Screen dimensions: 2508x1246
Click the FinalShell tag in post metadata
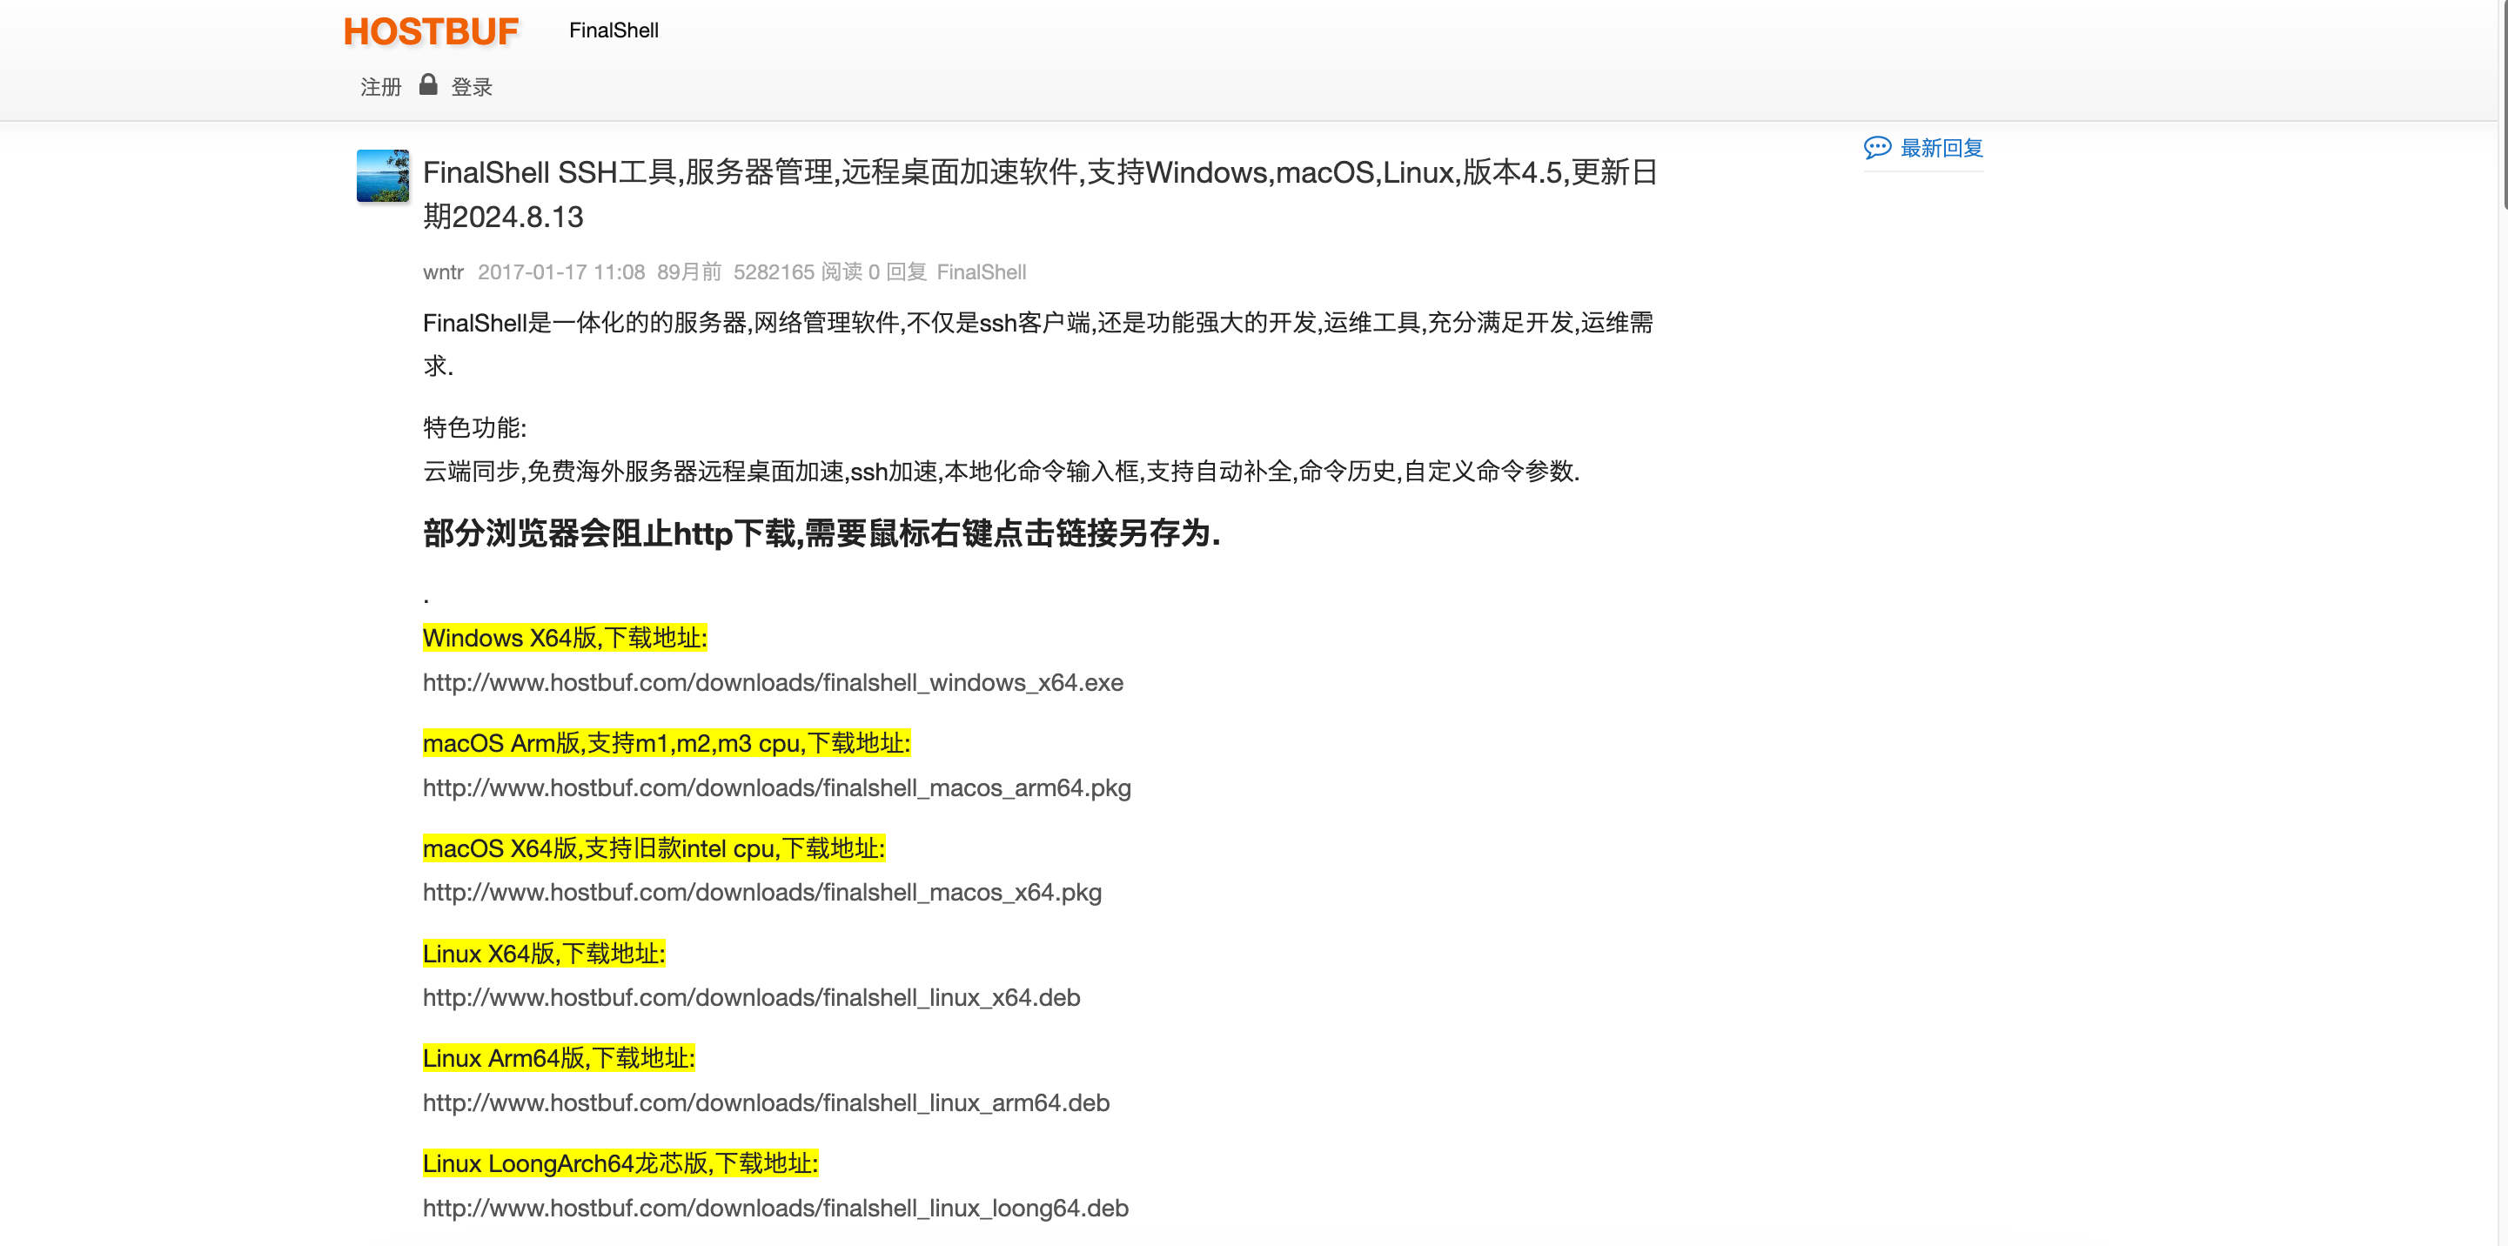coord(981,272)
